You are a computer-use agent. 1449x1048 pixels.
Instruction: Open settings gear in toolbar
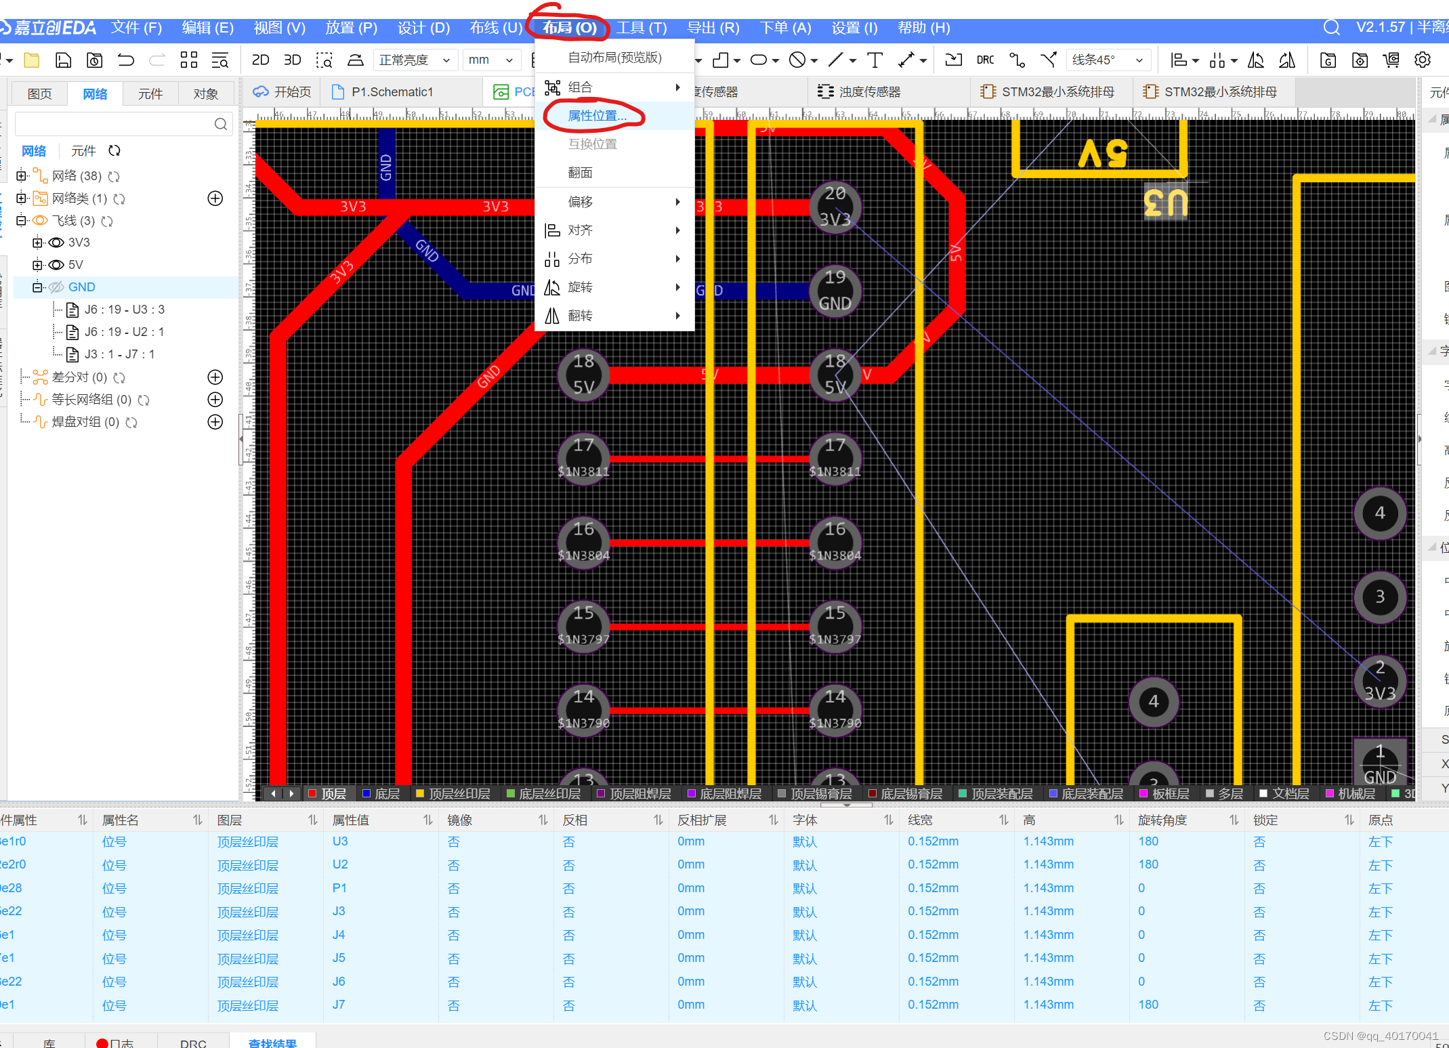pyautogui.click(x=1423, y=60)
